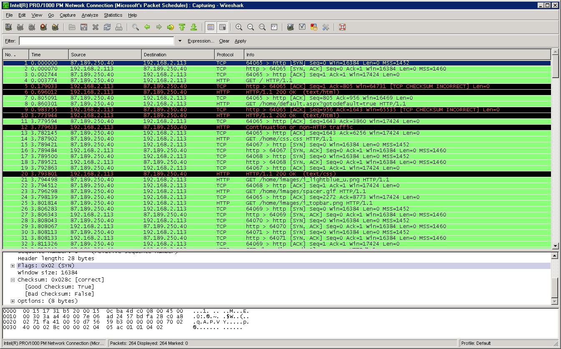Screen dimensions: 561x349
Task: Go back in packet history arrow
Action: (x=147, y=27)
